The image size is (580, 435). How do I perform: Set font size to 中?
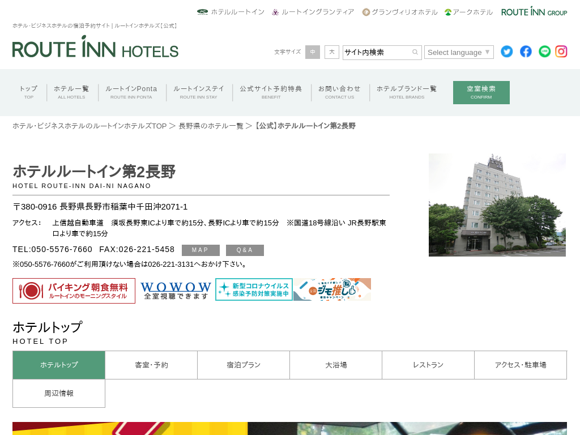[x=313, y=52]
